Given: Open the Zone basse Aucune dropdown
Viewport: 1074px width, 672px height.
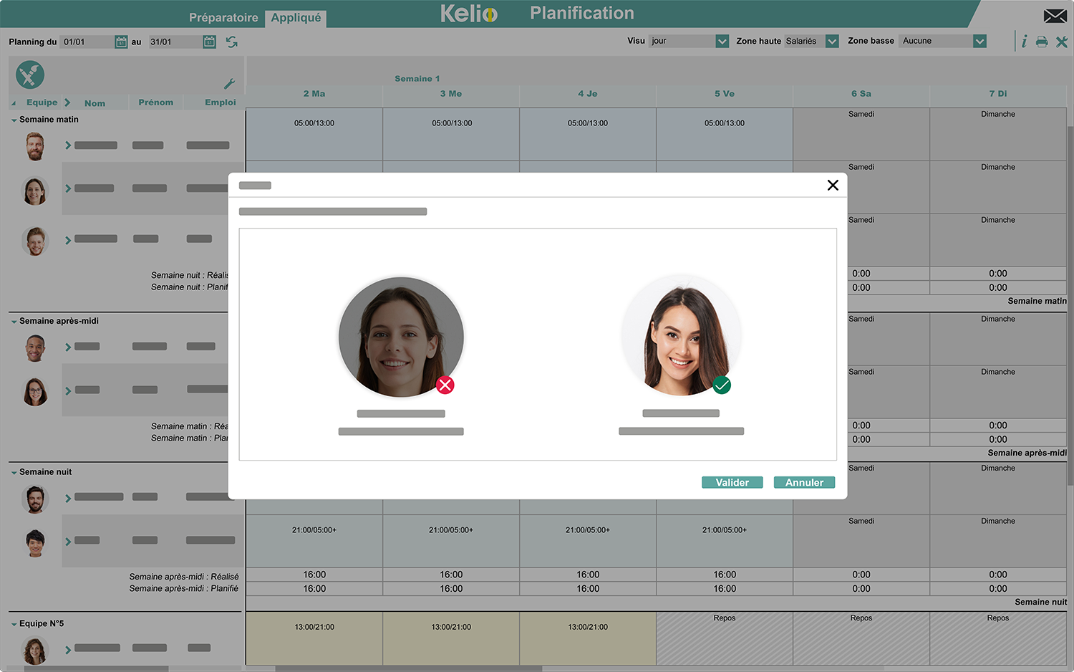Looking at the screenshot, I should (980, 41).
